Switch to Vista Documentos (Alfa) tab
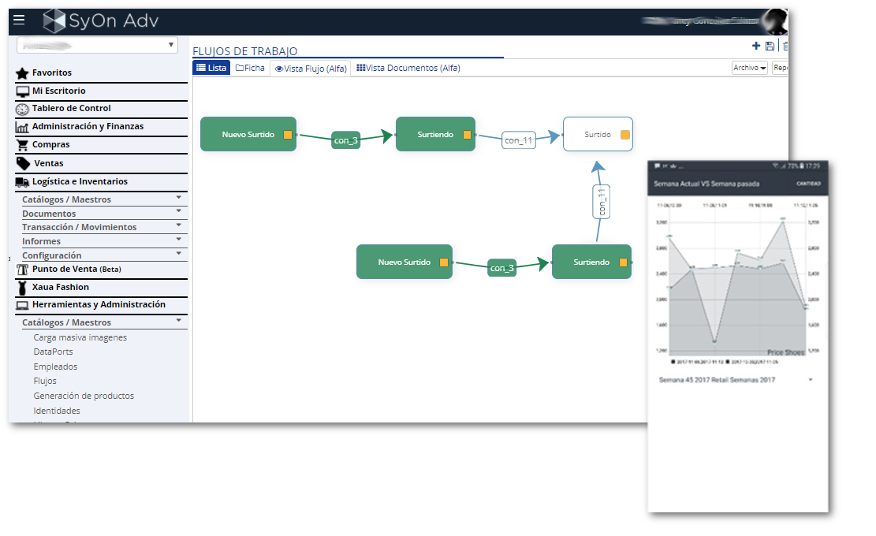This screenshot has height=536, width=876. tap(408, 68)
